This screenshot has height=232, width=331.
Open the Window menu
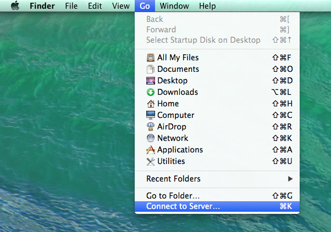tap(174, 6)
